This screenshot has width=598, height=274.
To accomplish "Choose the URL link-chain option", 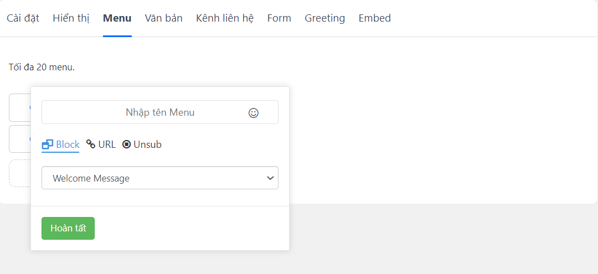I will (101, 144).
